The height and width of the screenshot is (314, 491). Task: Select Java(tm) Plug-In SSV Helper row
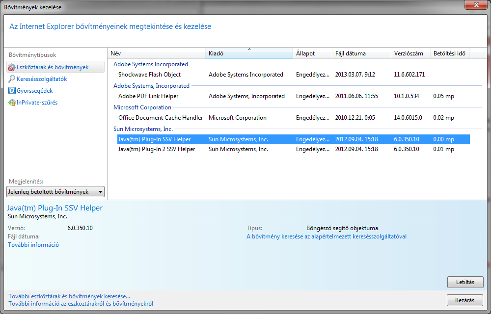[x=294, y=139]
